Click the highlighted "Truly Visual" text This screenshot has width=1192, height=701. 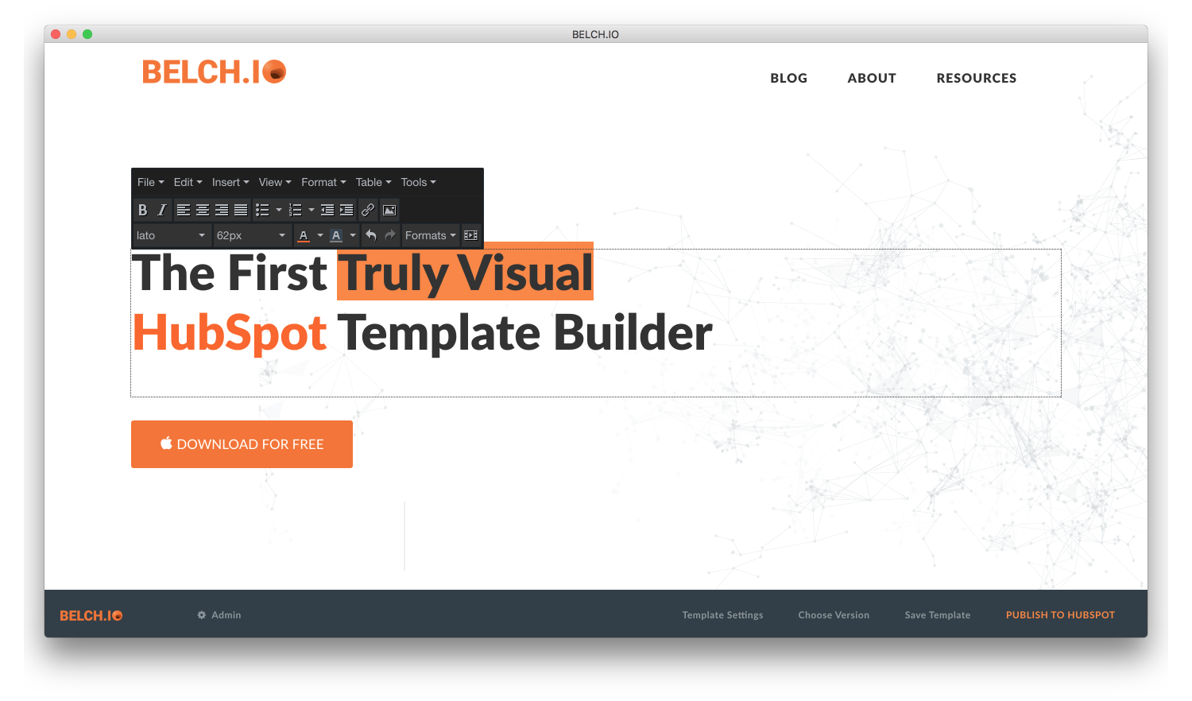[466, 273]
